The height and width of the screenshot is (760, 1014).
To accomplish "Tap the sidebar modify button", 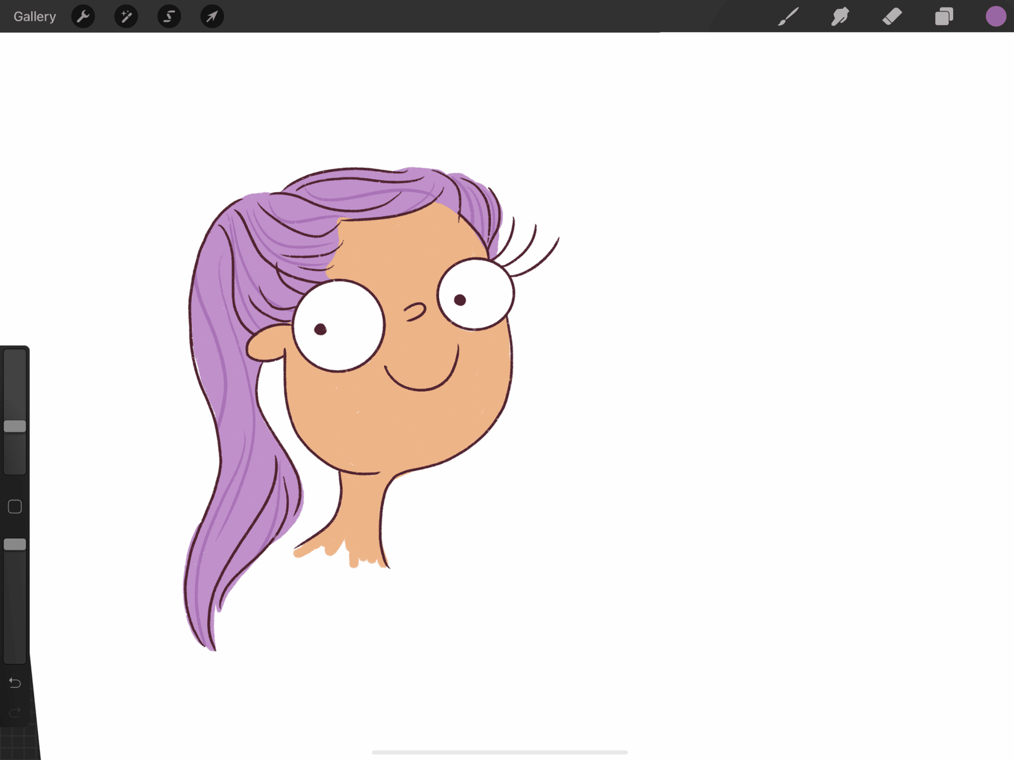I will (x=14, y=506).
